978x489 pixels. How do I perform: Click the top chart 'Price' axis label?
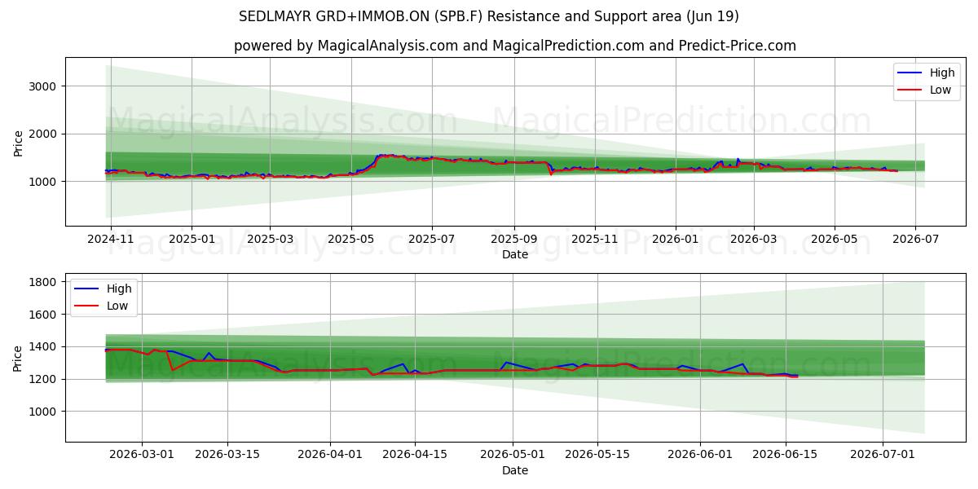pos(18,141)
